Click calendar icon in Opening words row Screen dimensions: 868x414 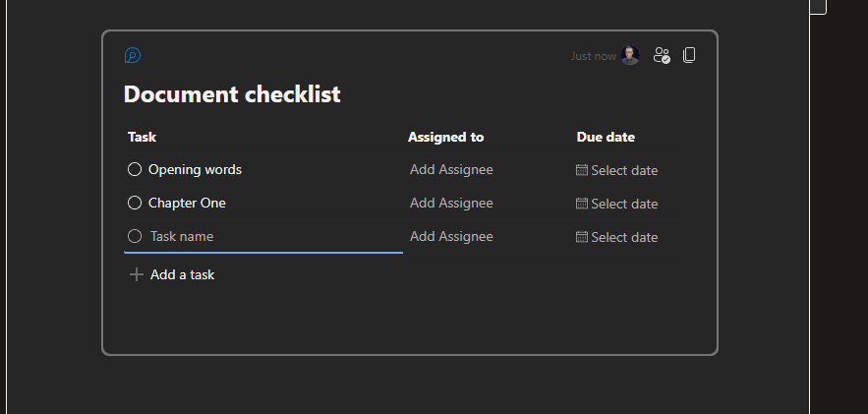582,170
